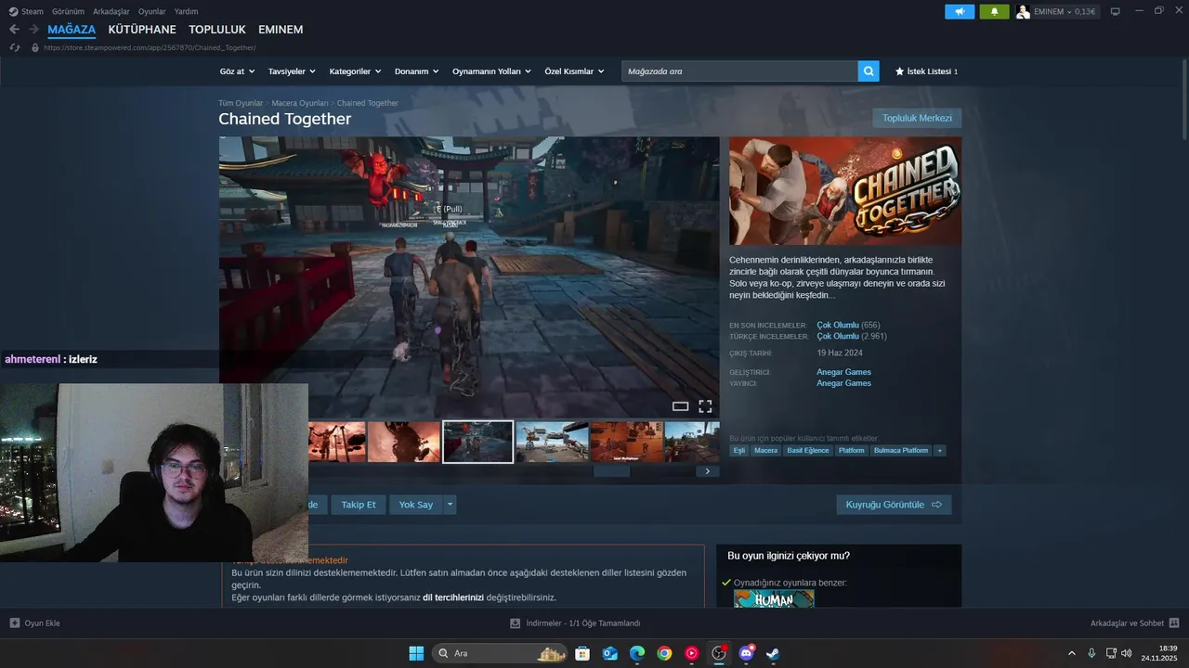Open EMINEM profile tab
This screenshot has height=668, width=1189.
click(281, 30)
